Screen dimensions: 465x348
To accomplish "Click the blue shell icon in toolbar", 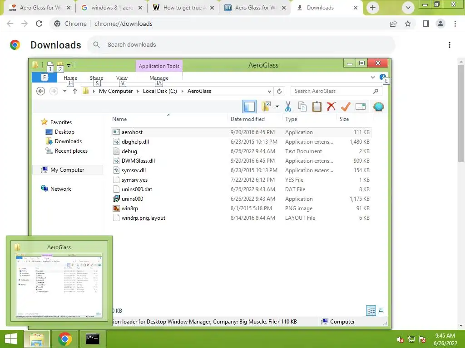I will (378, 106).
